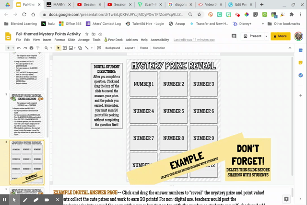This screenshot has height=205, width=307.
Task: Click the Paint format icon
Action: 37,48
